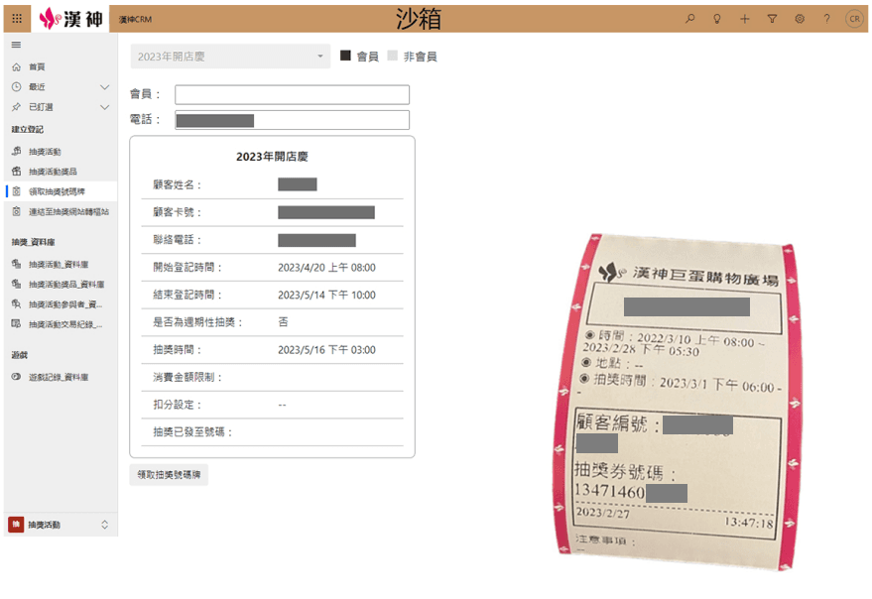872x599 pixels.
Task: Click the lightbulb assistant icon
Action: click(x=717, y=19)
